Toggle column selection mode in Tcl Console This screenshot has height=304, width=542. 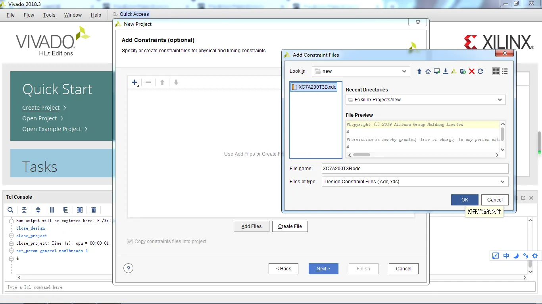click(80, 210)
